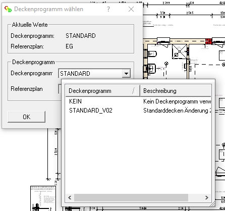Confirm the dialog with the OK button
The width and height of the screenshot is (225, 211).
(x=27, y=117)
